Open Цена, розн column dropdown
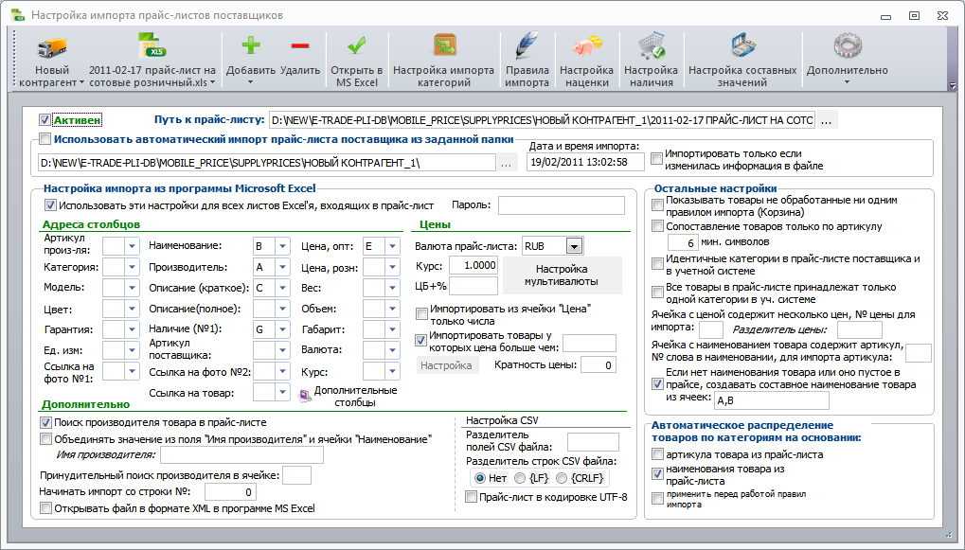The image size is (965, 550). [392, 267]
